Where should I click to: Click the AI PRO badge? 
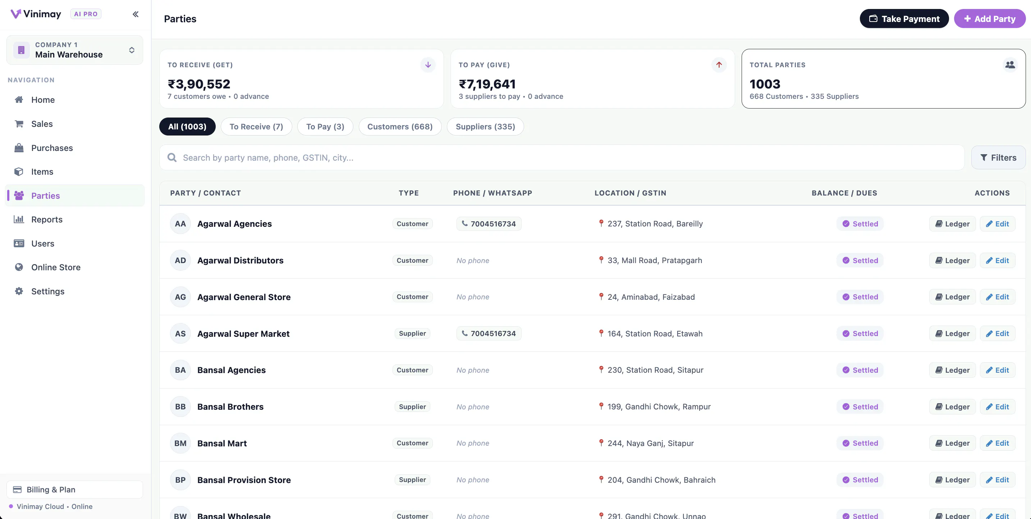click(86, 14)
